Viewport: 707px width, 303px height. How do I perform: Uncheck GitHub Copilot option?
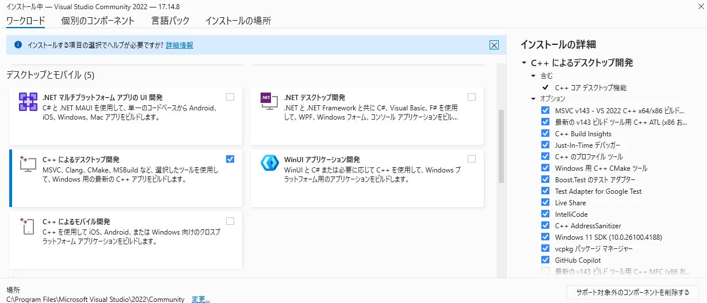tap(545, 260)
